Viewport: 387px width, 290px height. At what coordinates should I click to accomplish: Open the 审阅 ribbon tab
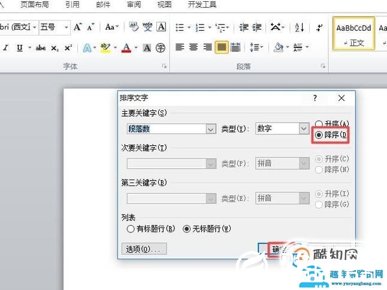tap(134, 4)
